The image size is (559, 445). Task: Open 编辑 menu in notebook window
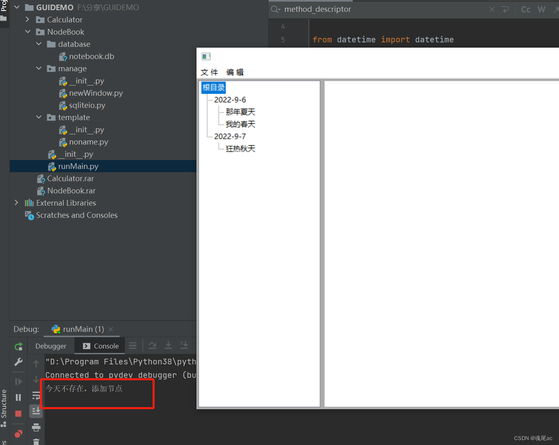(x=235, y=72)
